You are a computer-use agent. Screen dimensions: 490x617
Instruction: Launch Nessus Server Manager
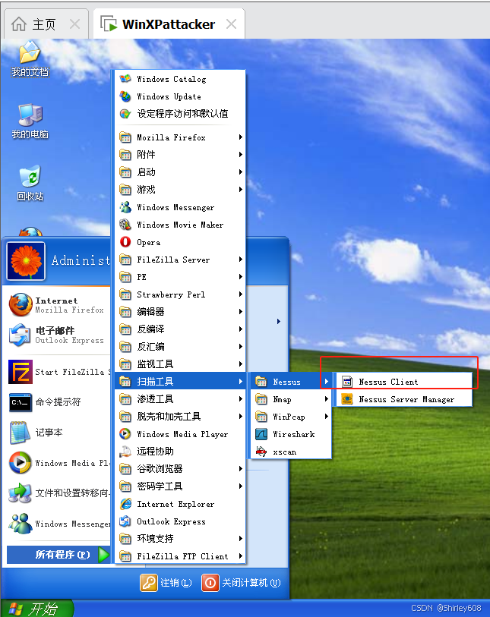404,399
